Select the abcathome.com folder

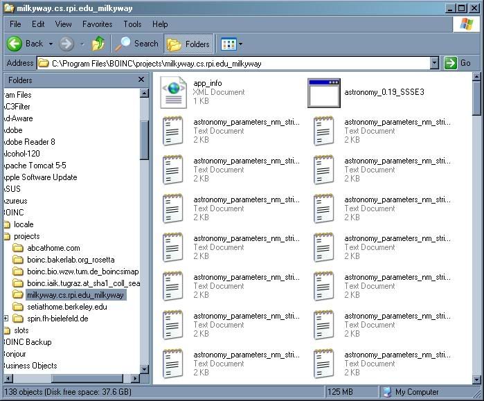click(x=53, y=248)
